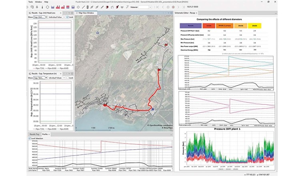Pick the loop connector tool icon

(112, 7)
